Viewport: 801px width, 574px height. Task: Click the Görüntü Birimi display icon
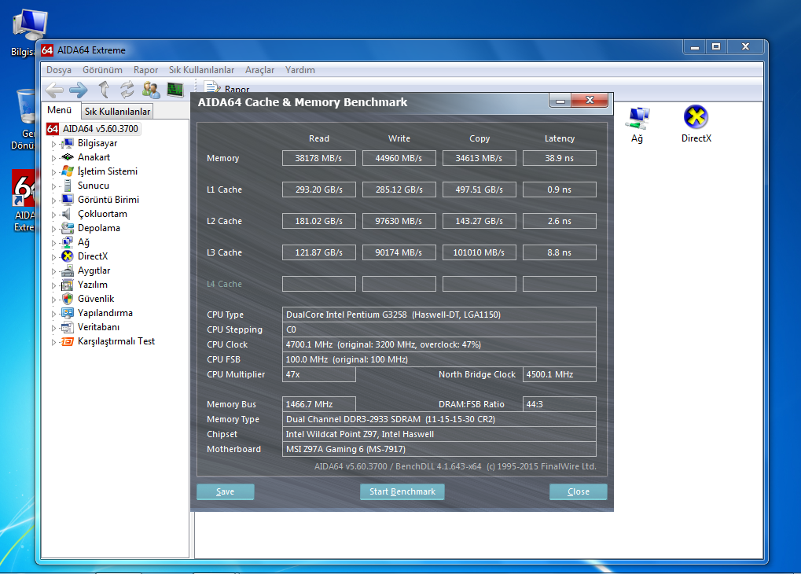click(68, 200)
